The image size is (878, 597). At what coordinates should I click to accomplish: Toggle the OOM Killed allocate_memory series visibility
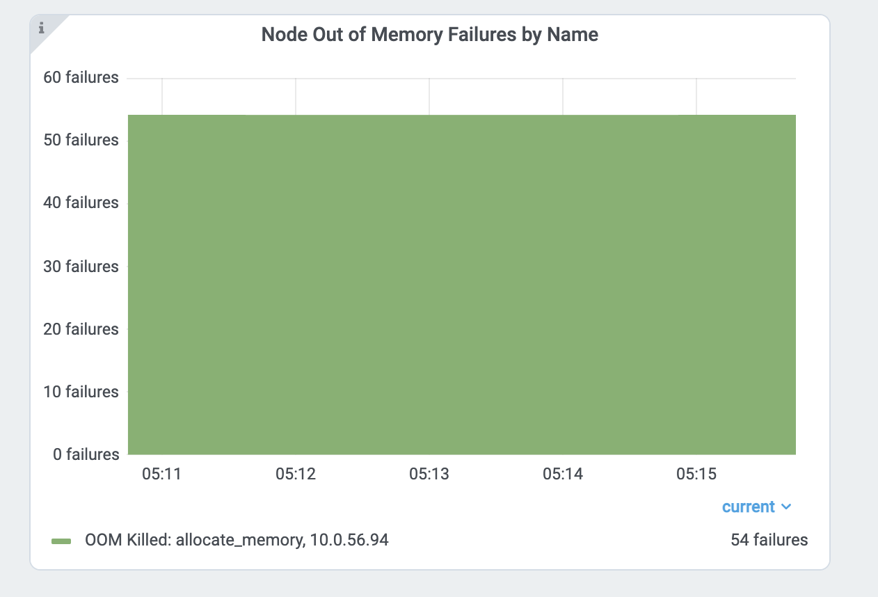click(236, 540)
